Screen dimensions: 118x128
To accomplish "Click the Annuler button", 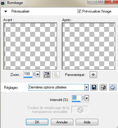I will (x=62, y=122).
